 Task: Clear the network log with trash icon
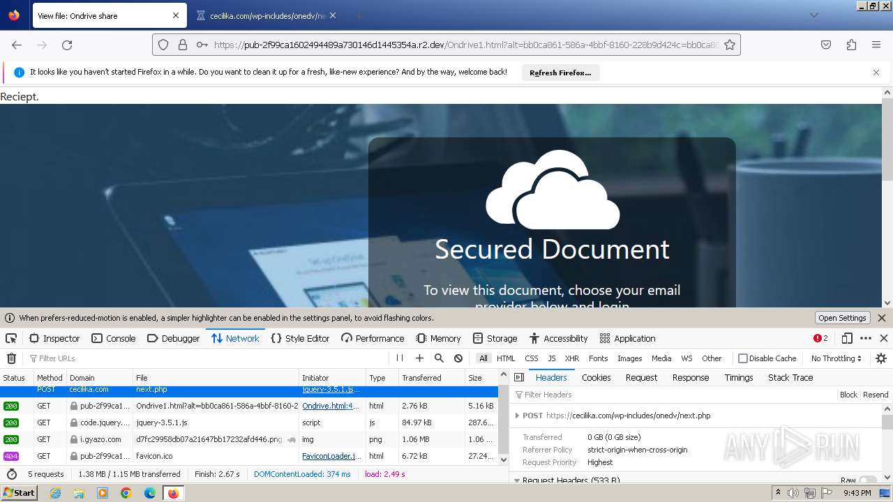point(11,358)
